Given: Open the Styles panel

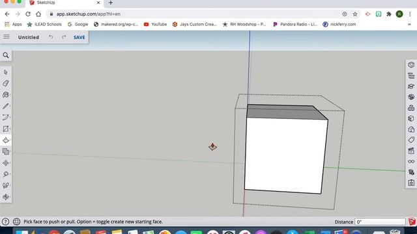Looking at the screenshot, I should pos(411,129).
